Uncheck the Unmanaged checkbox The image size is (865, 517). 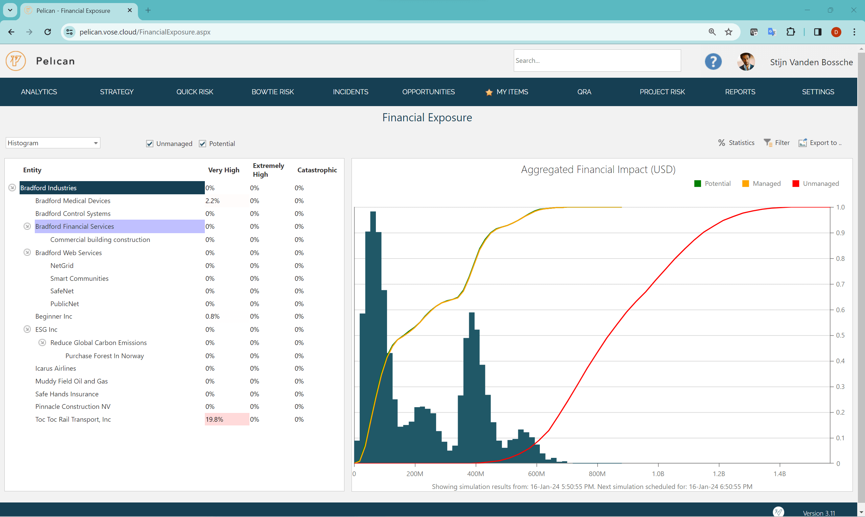149,144
